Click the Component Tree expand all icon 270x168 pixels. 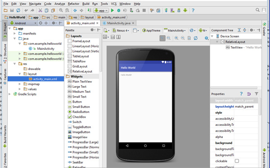[239, 30]
